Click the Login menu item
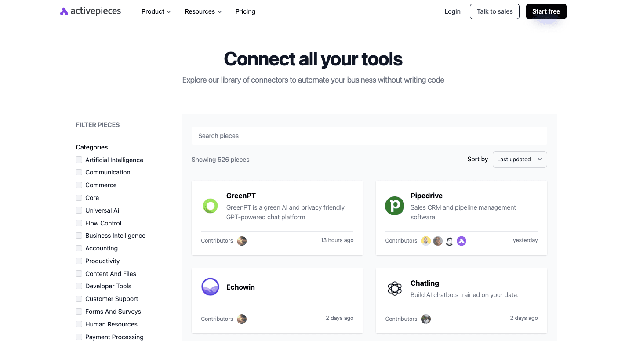Viewport: 625px width, 341px height. coord(452,11)
